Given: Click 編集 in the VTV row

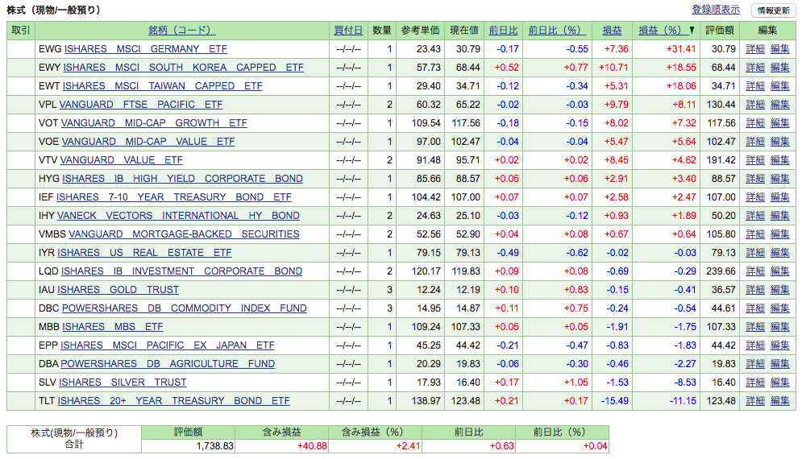Looking at the screenshot, I should [779, 159].
